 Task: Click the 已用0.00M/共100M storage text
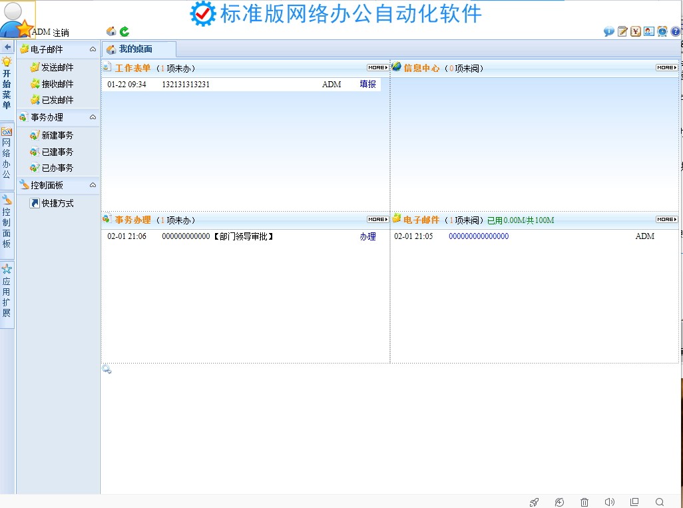pos(521,220)
